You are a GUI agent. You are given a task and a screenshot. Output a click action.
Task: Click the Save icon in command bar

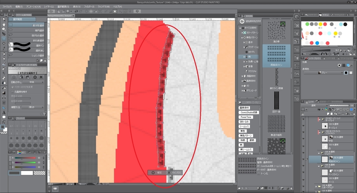pos(68,11)
